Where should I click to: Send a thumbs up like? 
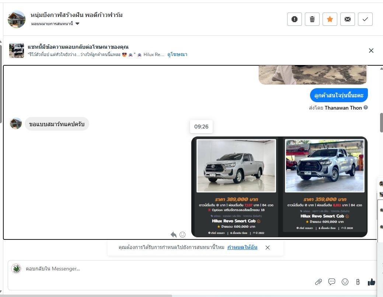pos(371,282)
